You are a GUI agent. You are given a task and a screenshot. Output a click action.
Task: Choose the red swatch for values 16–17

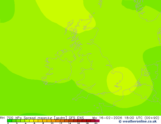click(x=80, y=121)
